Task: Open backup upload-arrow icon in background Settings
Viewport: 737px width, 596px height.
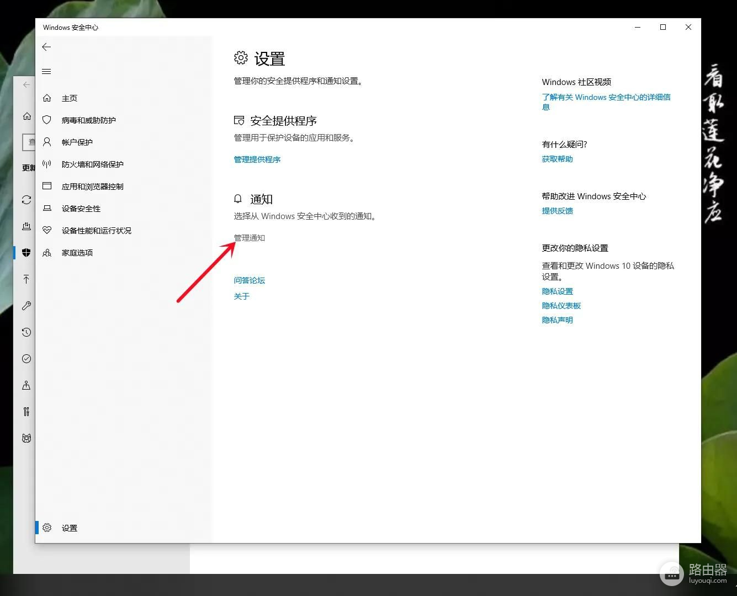Action: [x=26, y=279]
